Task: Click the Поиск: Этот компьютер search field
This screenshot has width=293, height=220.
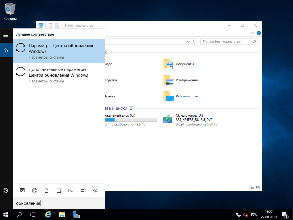Action: coord(226,42)
